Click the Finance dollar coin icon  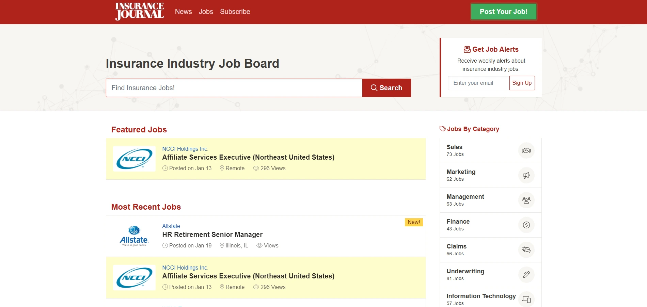526,225
